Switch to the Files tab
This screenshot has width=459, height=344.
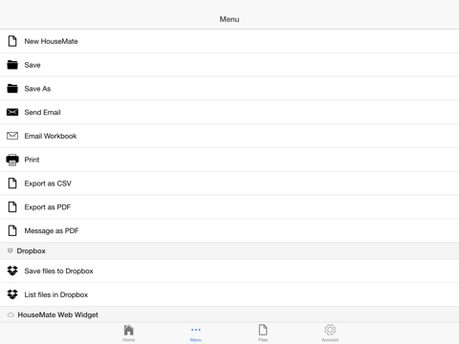tap(263, 333)
